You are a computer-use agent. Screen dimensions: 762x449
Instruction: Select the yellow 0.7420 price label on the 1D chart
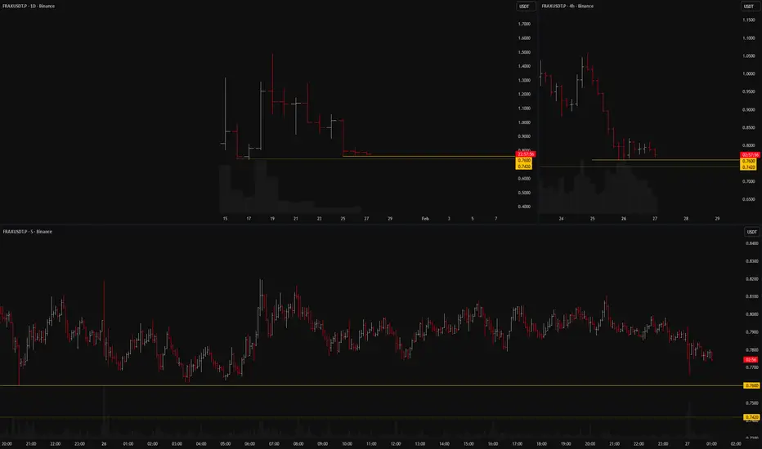524,167
